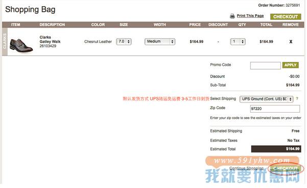
Task: Click the Discount value -$0.00
Action: (294, 76)
